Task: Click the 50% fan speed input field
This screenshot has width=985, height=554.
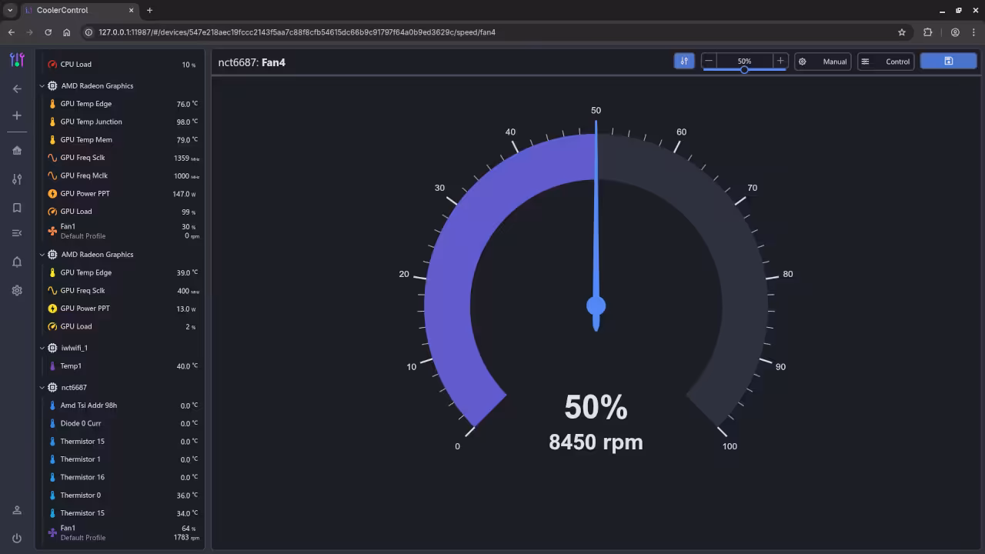Action: pos(744,61)
